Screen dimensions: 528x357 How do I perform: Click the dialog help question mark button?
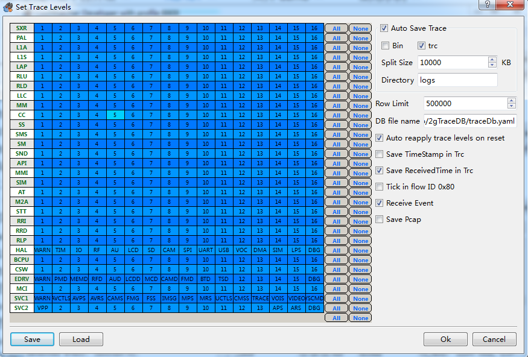pyautogui.click(x=487, y=4)
